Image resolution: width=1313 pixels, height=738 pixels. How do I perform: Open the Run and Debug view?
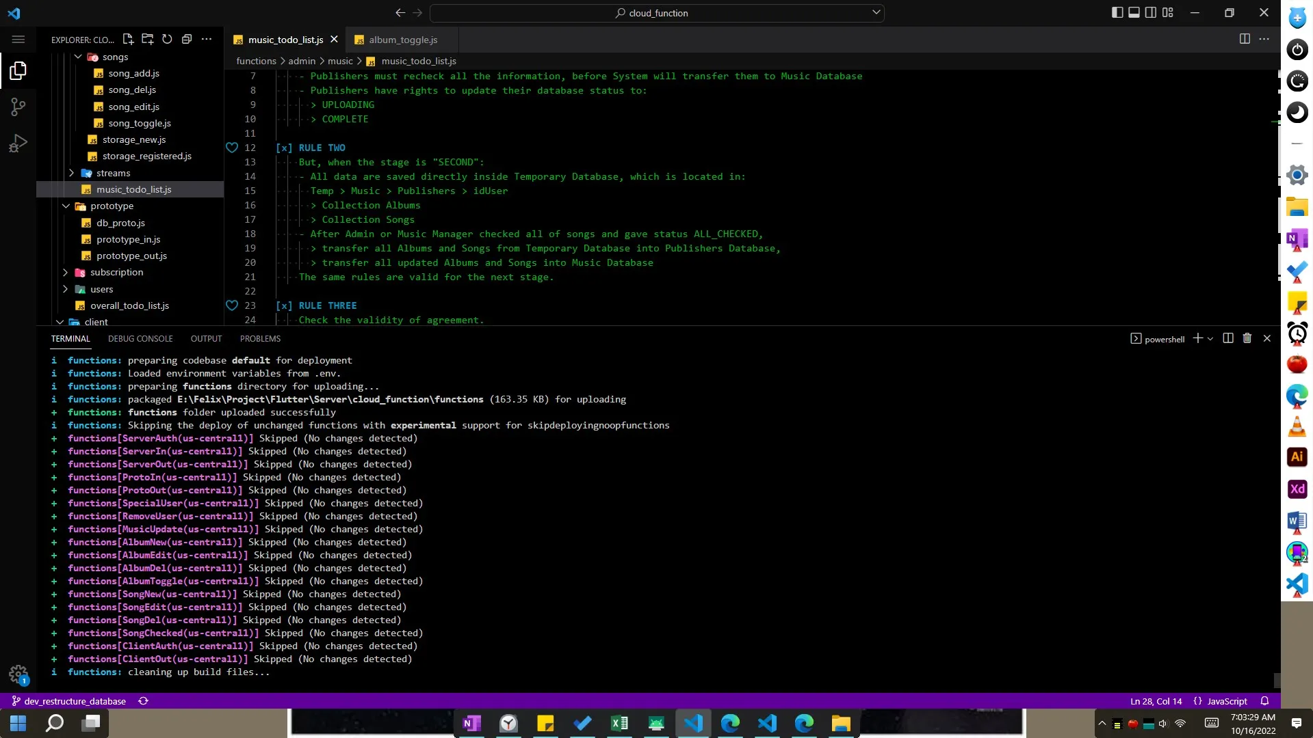18,143
